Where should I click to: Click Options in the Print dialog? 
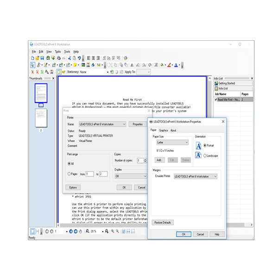(x=73, y=188)
